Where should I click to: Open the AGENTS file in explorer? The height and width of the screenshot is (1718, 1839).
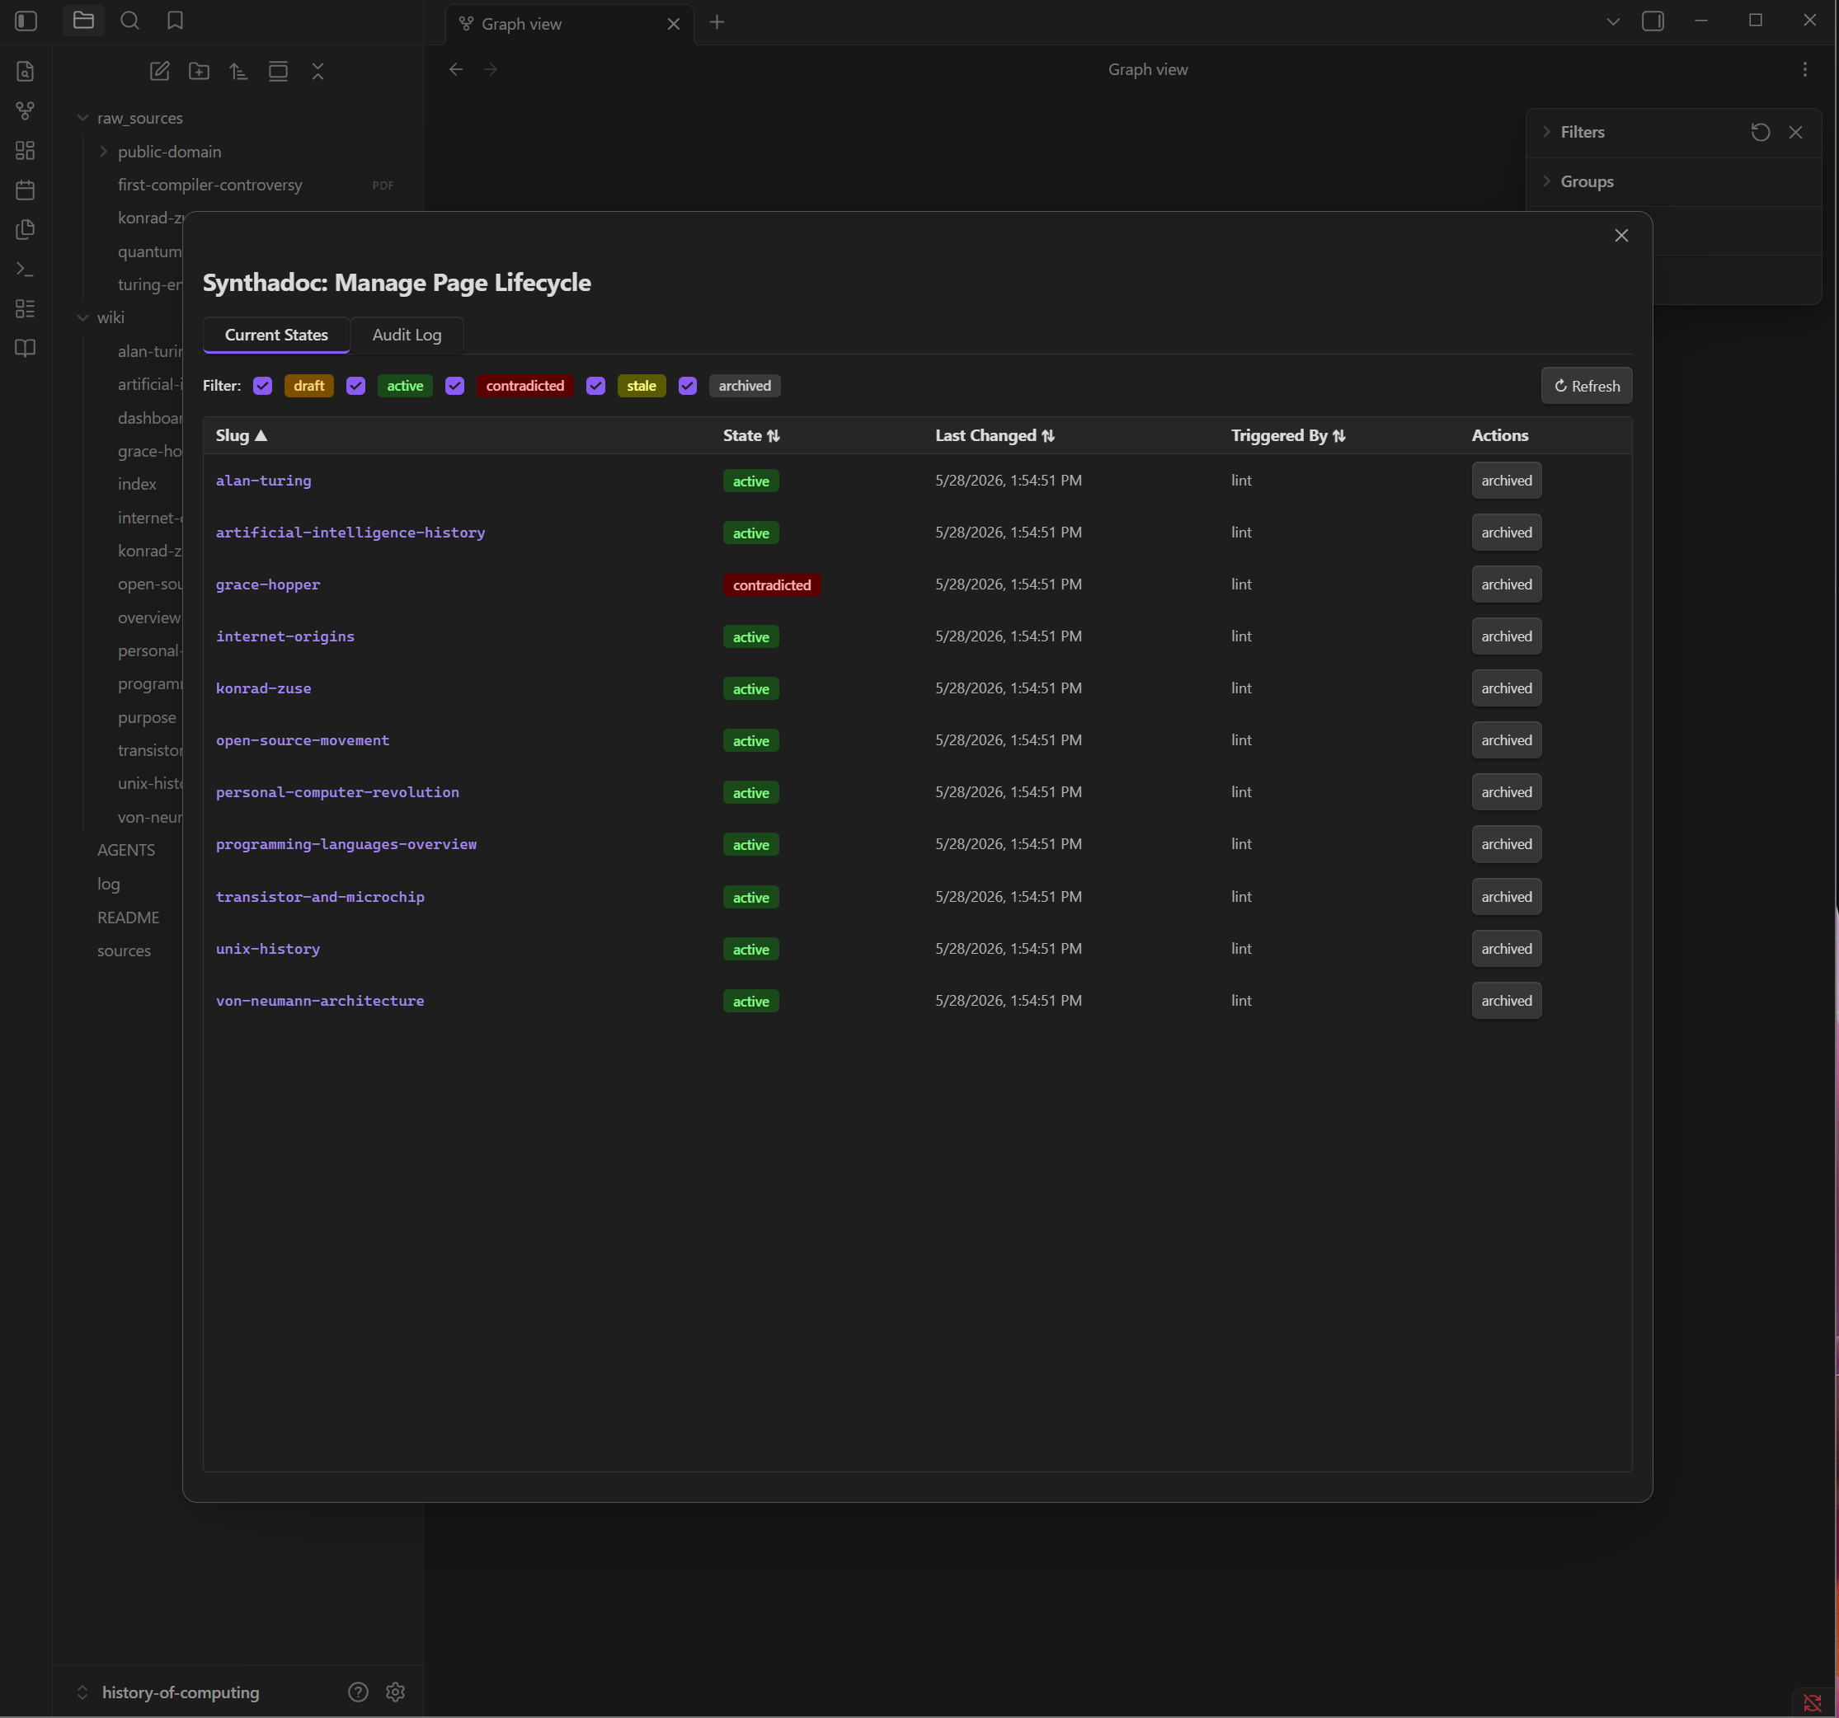(x=126, y=850)
